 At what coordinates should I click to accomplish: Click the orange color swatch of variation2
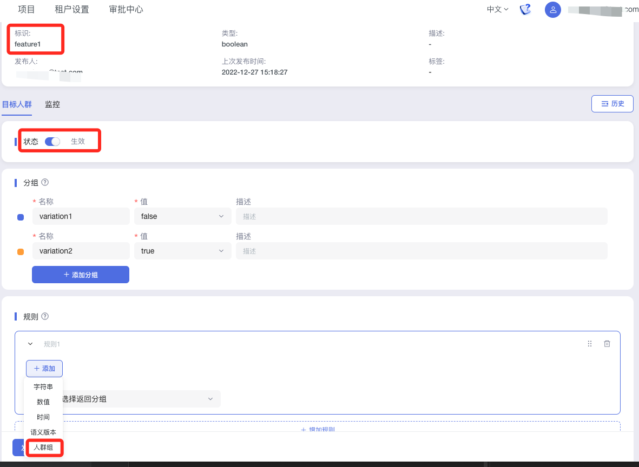(x=21, y=252)
